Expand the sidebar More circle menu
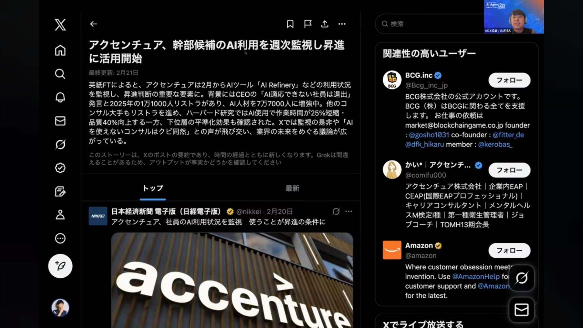583x328 pixels. click(60, 238)
